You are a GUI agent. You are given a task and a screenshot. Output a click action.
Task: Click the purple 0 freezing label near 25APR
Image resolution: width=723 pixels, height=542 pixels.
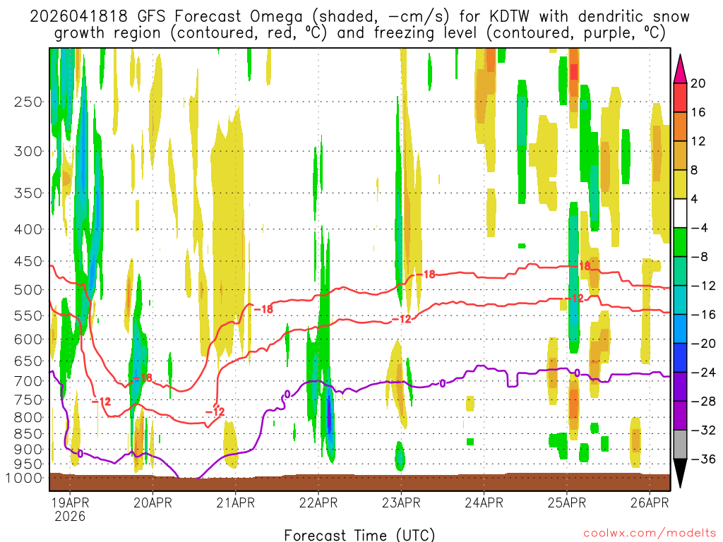coord(576,373)
